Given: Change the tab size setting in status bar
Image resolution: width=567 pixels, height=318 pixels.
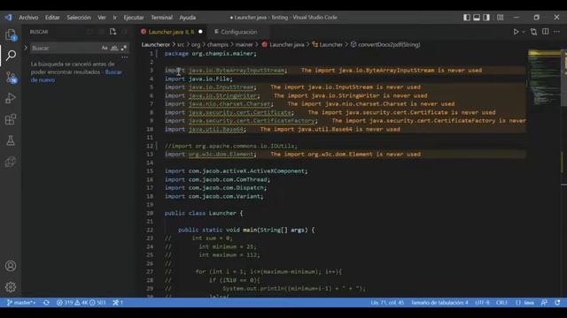Looking at the screenshot, I should click(x=439, y=302).
